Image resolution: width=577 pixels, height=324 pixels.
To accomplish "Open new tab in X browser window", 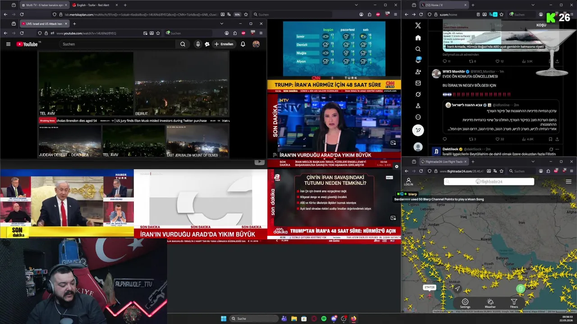I will click(x=473, y=5).
